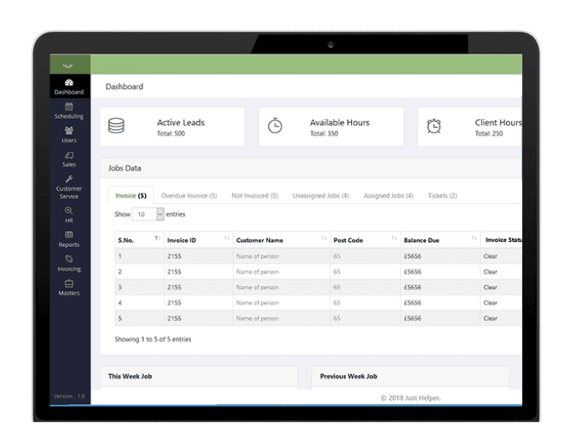
Task: Go to Users section icon
Action: 69,131
